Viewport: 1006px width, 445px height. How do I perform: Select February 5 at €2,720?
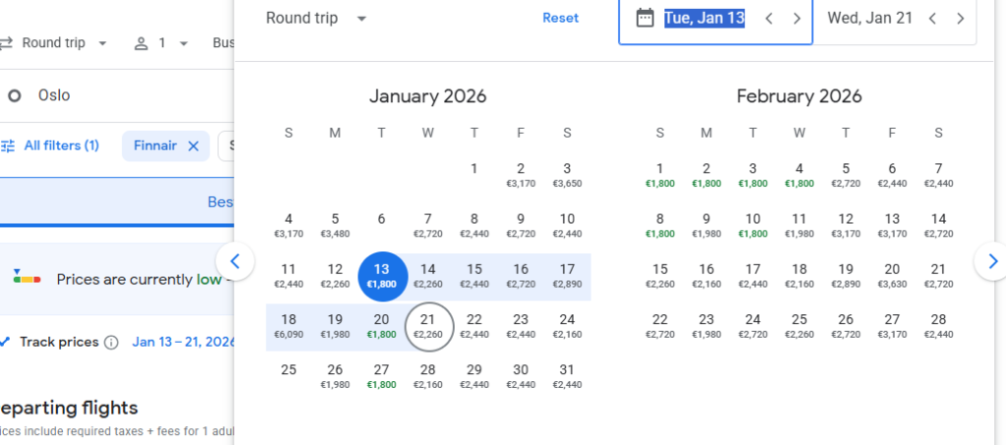pyautogui.click(x=846, y=175)
